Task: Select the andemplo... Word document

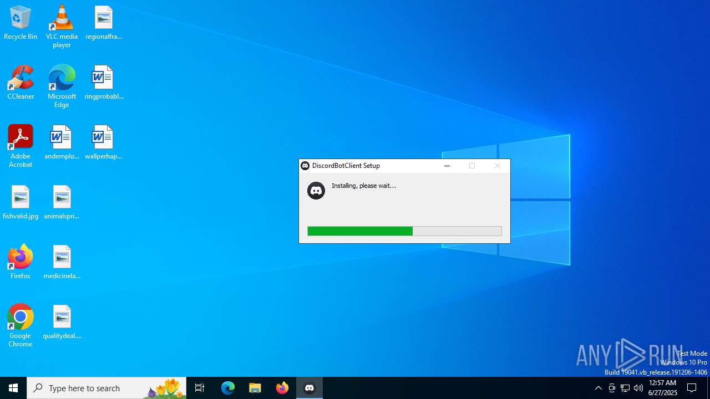Action: coord(62,143)
